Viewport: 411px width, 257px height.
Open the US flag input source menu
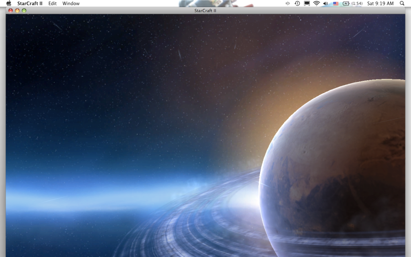click(x=336, y=4)
